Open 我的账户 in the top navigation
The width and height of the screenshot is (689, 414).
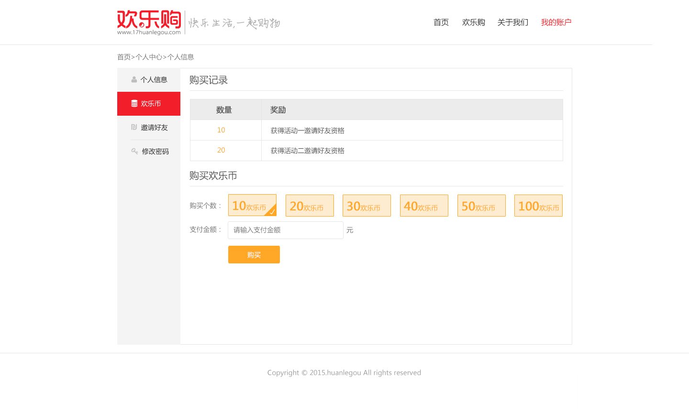coord(556,22)
